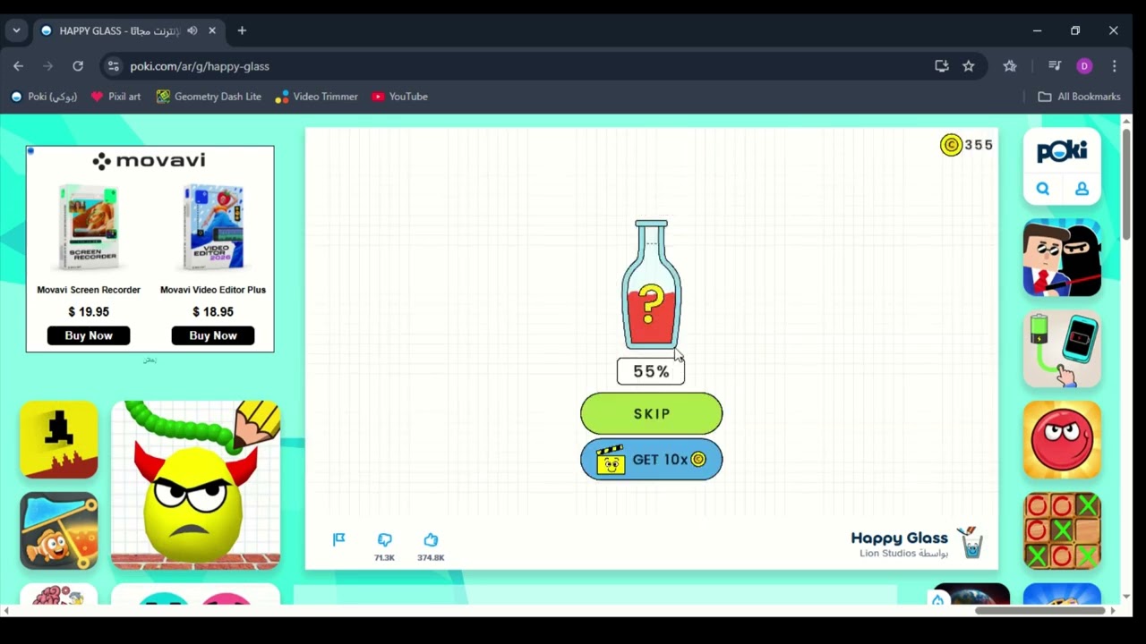Screen dimensions: 1146x644
Task: Click Movavi Video Editor Plus product box image
Action: click(213, 227)
